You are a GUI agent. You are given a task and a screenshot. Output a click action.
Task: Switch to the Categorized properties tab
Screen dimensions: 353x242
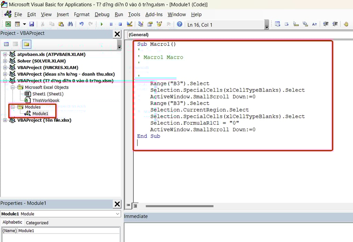pyautogui.click(x=37, y=223)
